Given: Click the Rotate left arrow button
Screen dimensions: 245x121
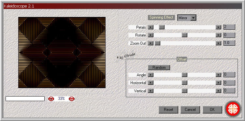Looking at the screenshot, I should click(151, 35).
